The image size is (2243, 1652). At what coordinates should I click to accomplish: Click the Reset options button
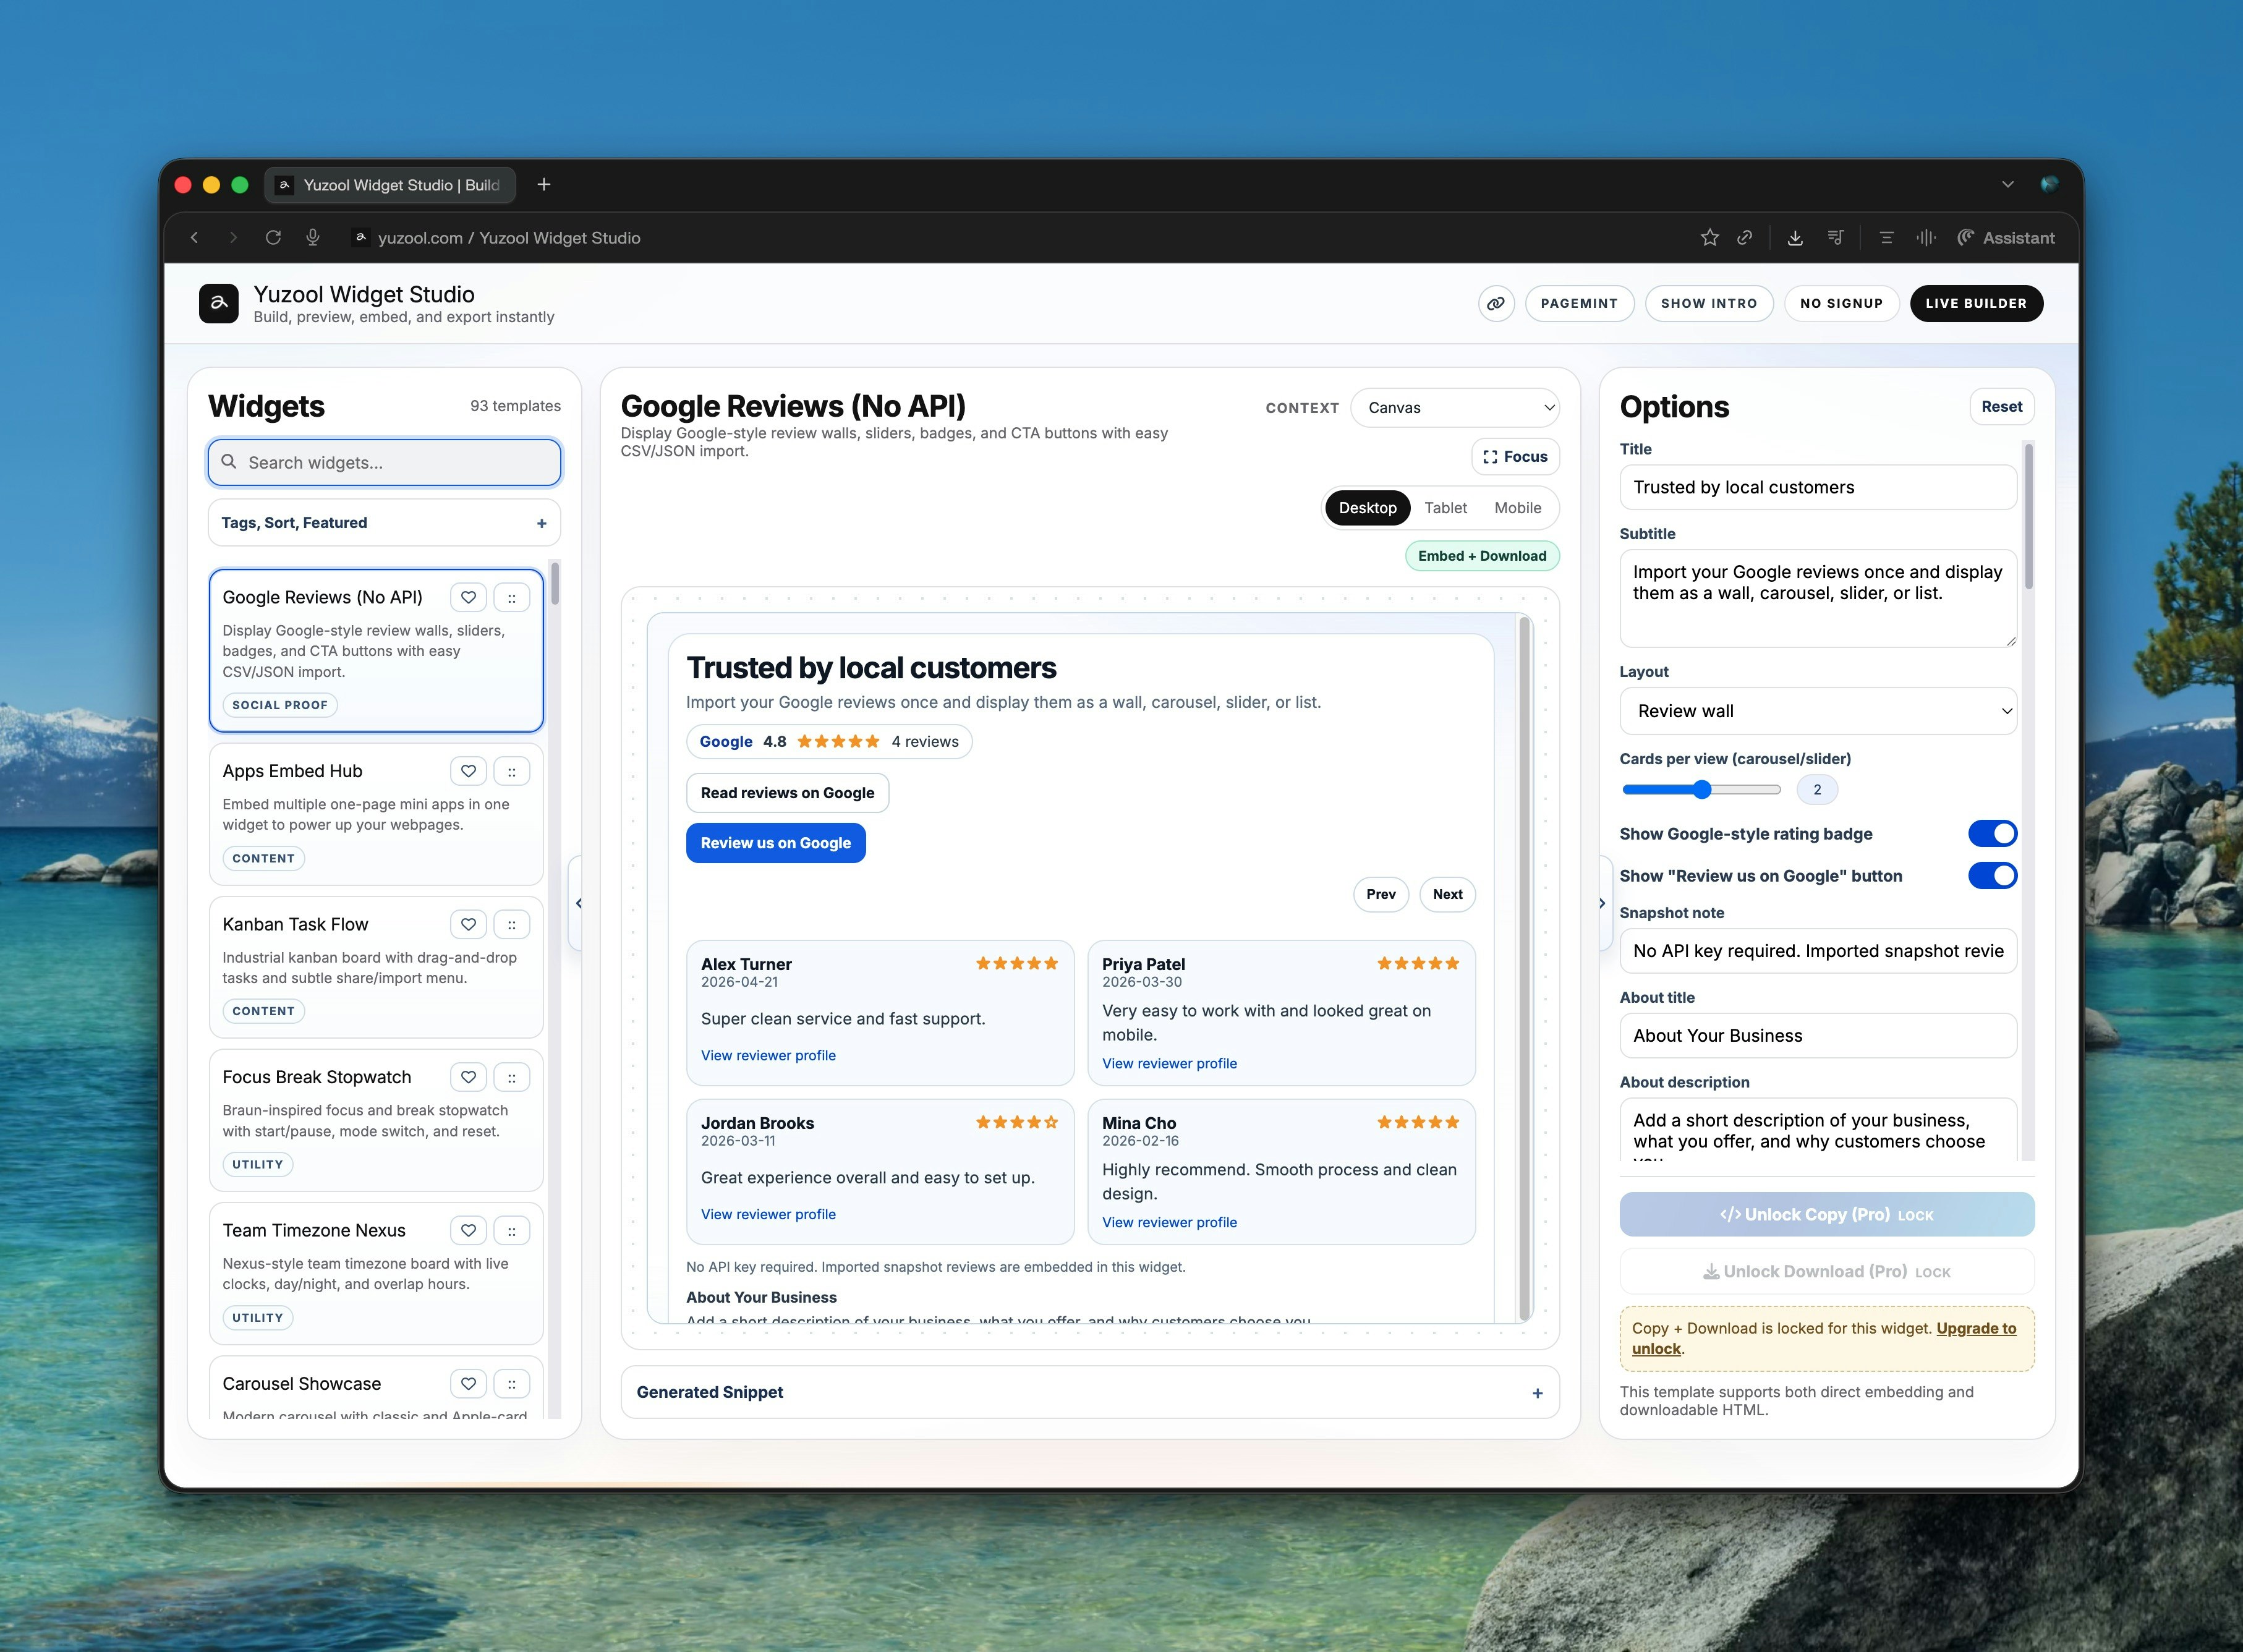pos(2001,407)
